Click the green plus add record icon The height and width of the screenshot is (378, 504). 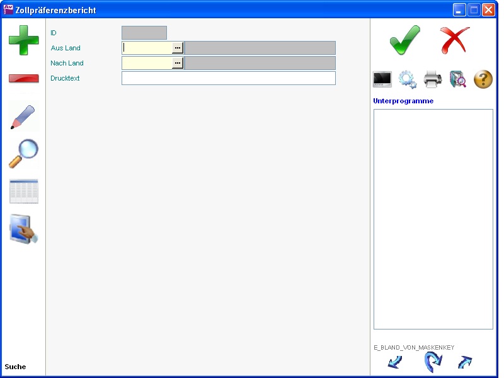[x=23, y=40]
